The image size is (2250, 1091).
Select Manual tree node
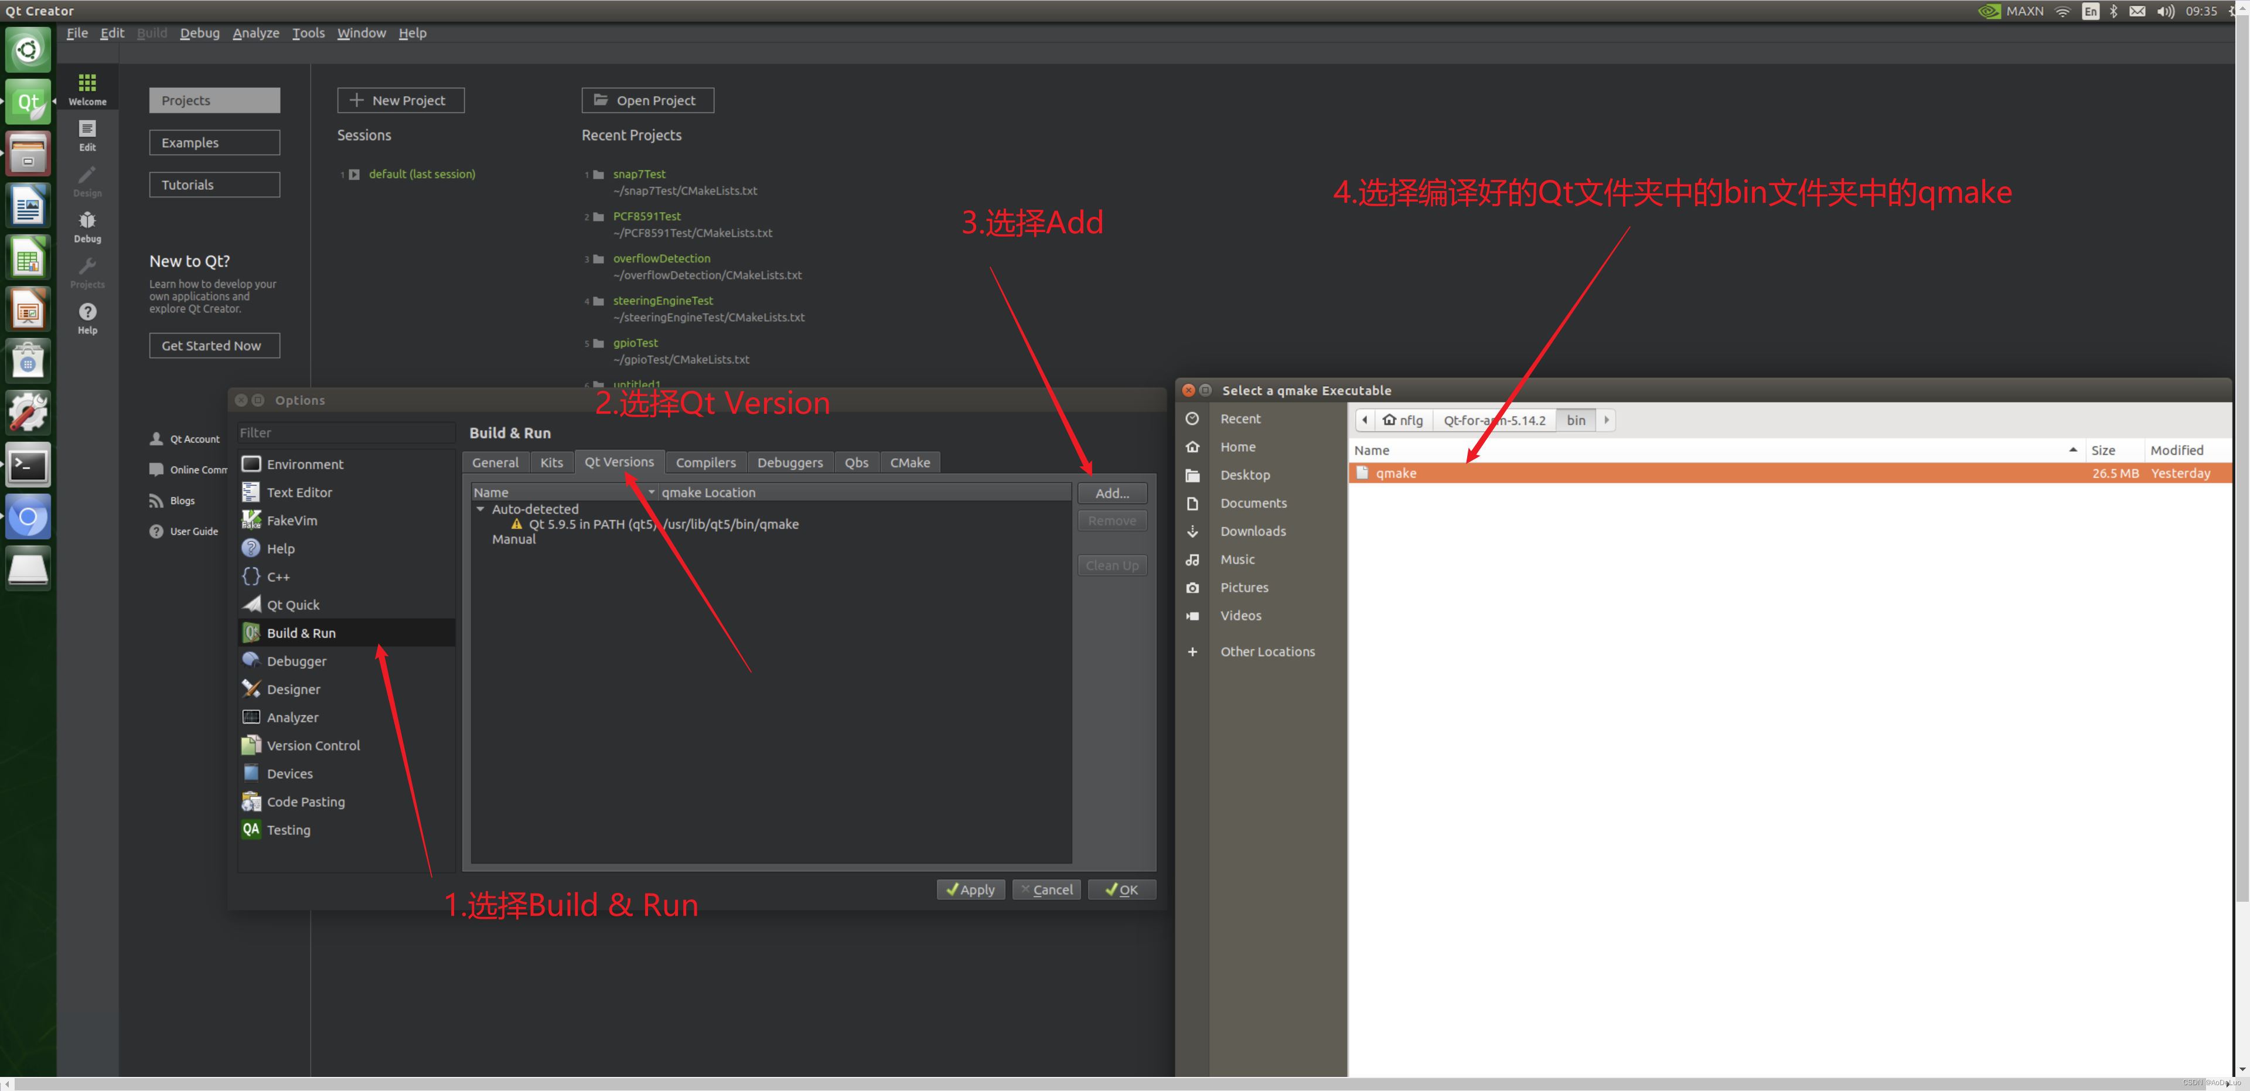[x=514, y=539]
